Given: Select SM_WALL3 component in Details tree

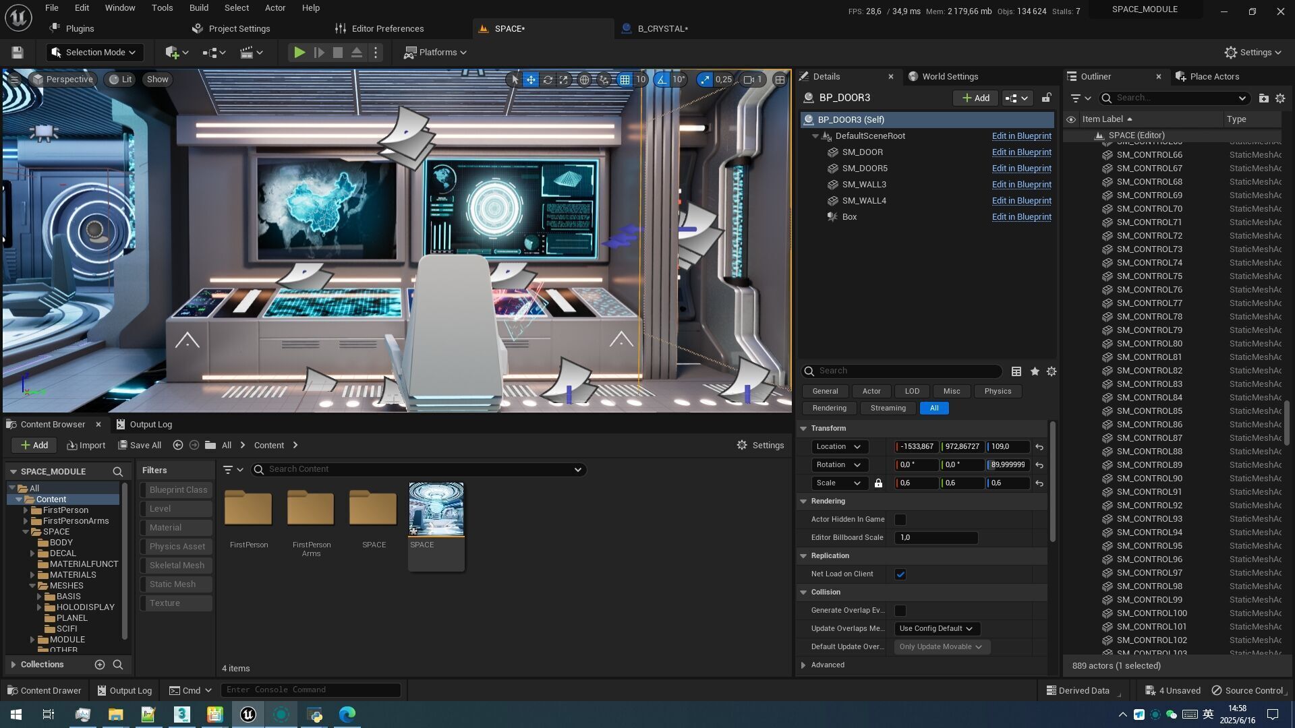Looking at the screenshot, I should (x=864, y=185).
